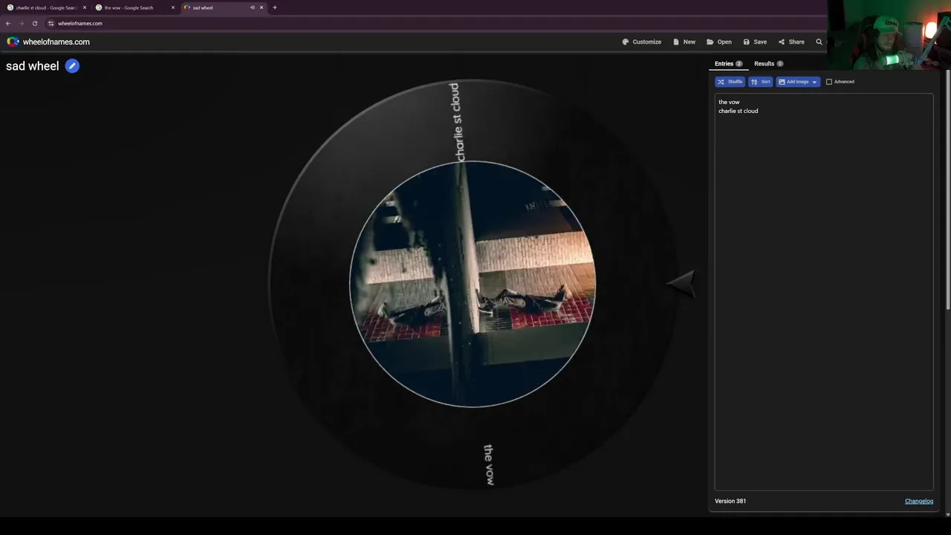Open the Customize palette option
Image resolution: width=951 pixels, height=535 pixels.
tap(642, 42)
